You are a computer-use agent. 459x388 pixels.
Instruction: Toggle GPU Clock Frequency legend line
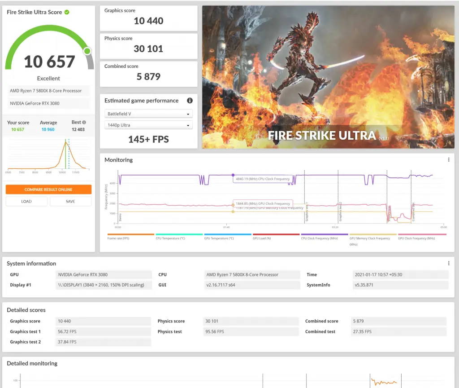[422, 234]
